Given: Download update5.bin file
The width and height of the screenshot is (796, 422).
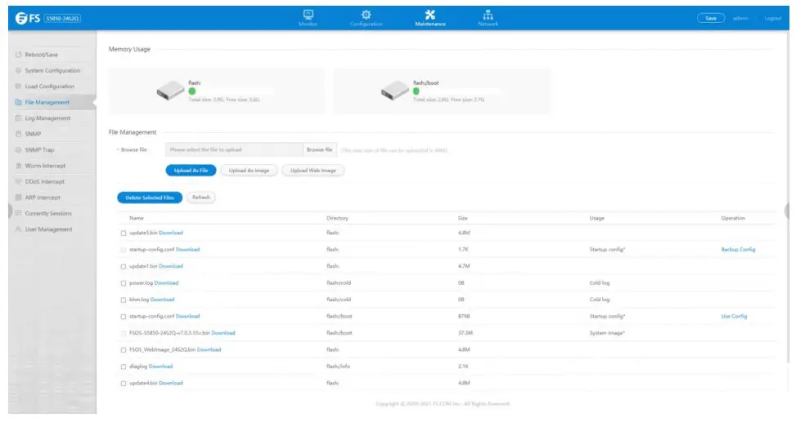Looking at the screenshot, I should click(x=170, y=233).
